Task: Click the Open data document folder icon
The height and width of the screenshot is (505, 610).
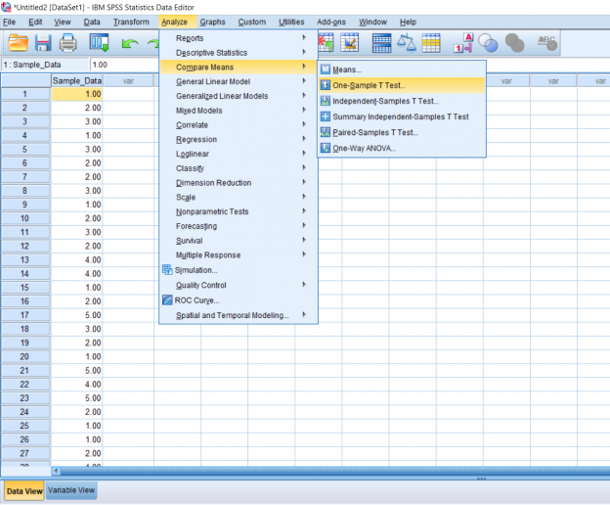Action: (18, 43)
